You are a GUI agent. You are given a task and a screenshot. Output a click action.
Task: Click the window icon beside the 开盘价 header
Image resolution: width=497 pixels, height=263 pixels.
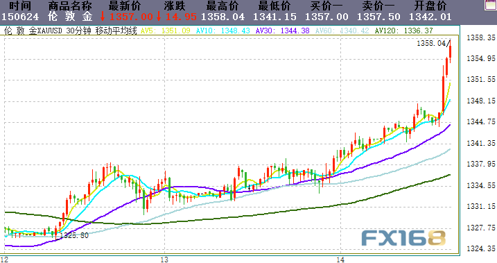point(491,4)
